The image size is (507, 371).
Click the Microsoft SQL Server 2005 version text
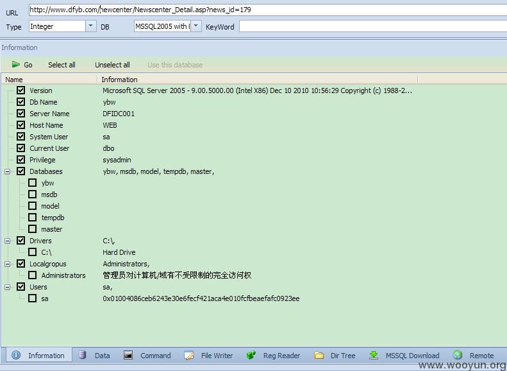(258, 91)
